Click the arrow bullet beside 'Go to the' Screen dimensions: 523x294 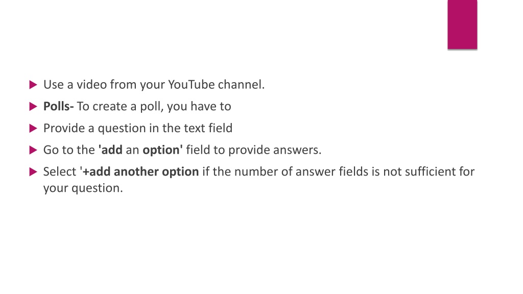(33, 150)
